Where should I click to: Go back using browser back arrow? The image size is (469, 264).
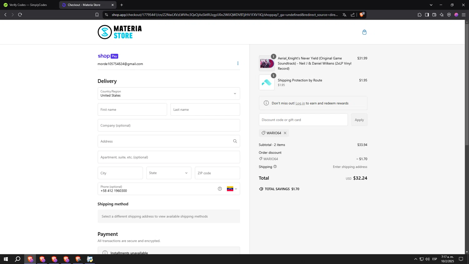5,15
